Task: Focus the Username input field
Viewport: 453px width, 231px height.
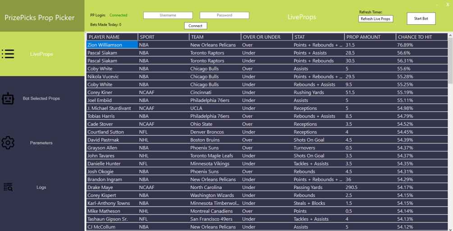Action: point(168,15)
